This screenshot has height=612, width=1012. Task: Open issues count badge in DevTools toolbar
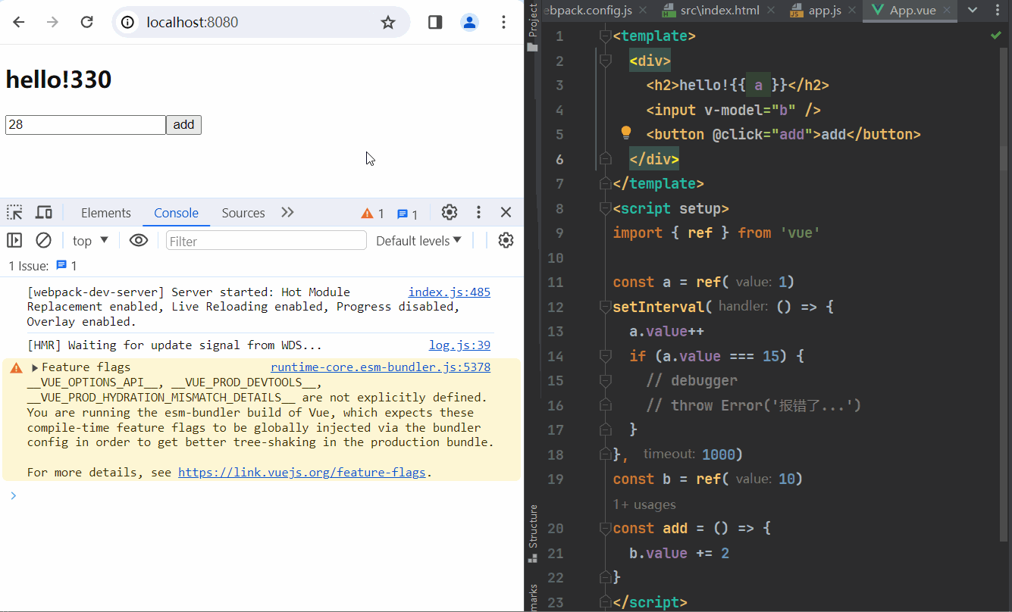click(408, 214)
